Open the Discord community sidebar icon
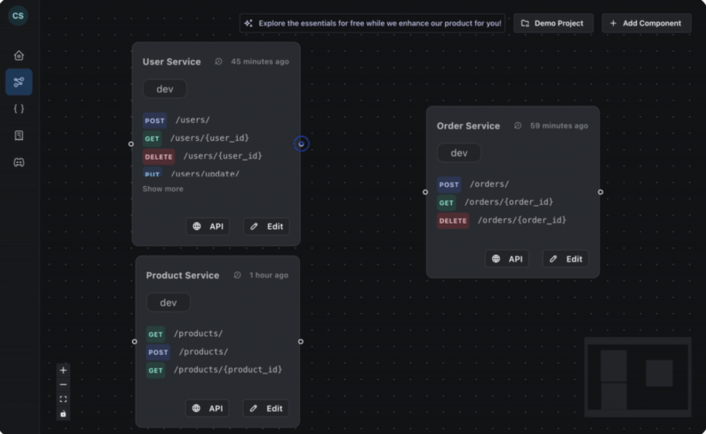This screenshot has height=434, width=706. (x=19, y=162)
